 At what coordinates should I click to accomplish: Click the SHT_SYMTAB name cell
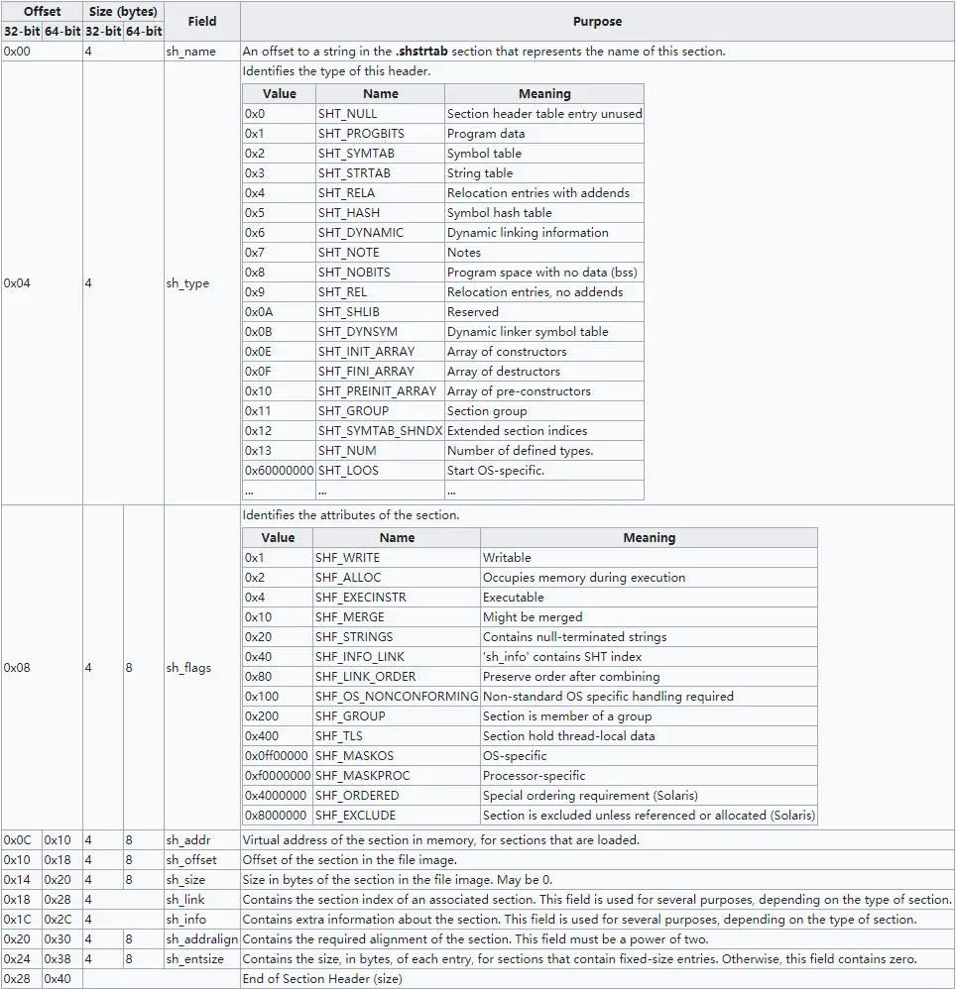pyautogui.click(x=380, y=154)
